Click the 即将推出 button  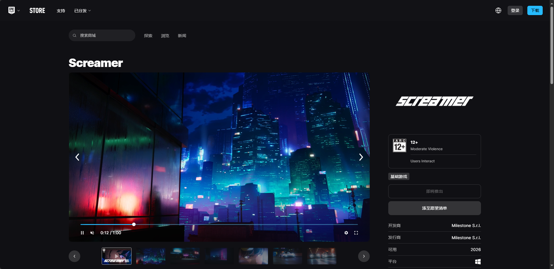[x=435, y=191]
